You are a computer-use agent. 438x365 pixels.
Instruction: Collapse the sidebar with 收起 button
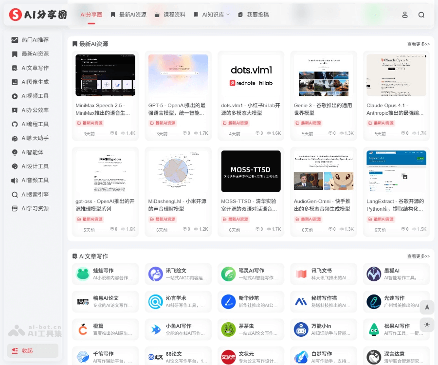click(33, 350)
